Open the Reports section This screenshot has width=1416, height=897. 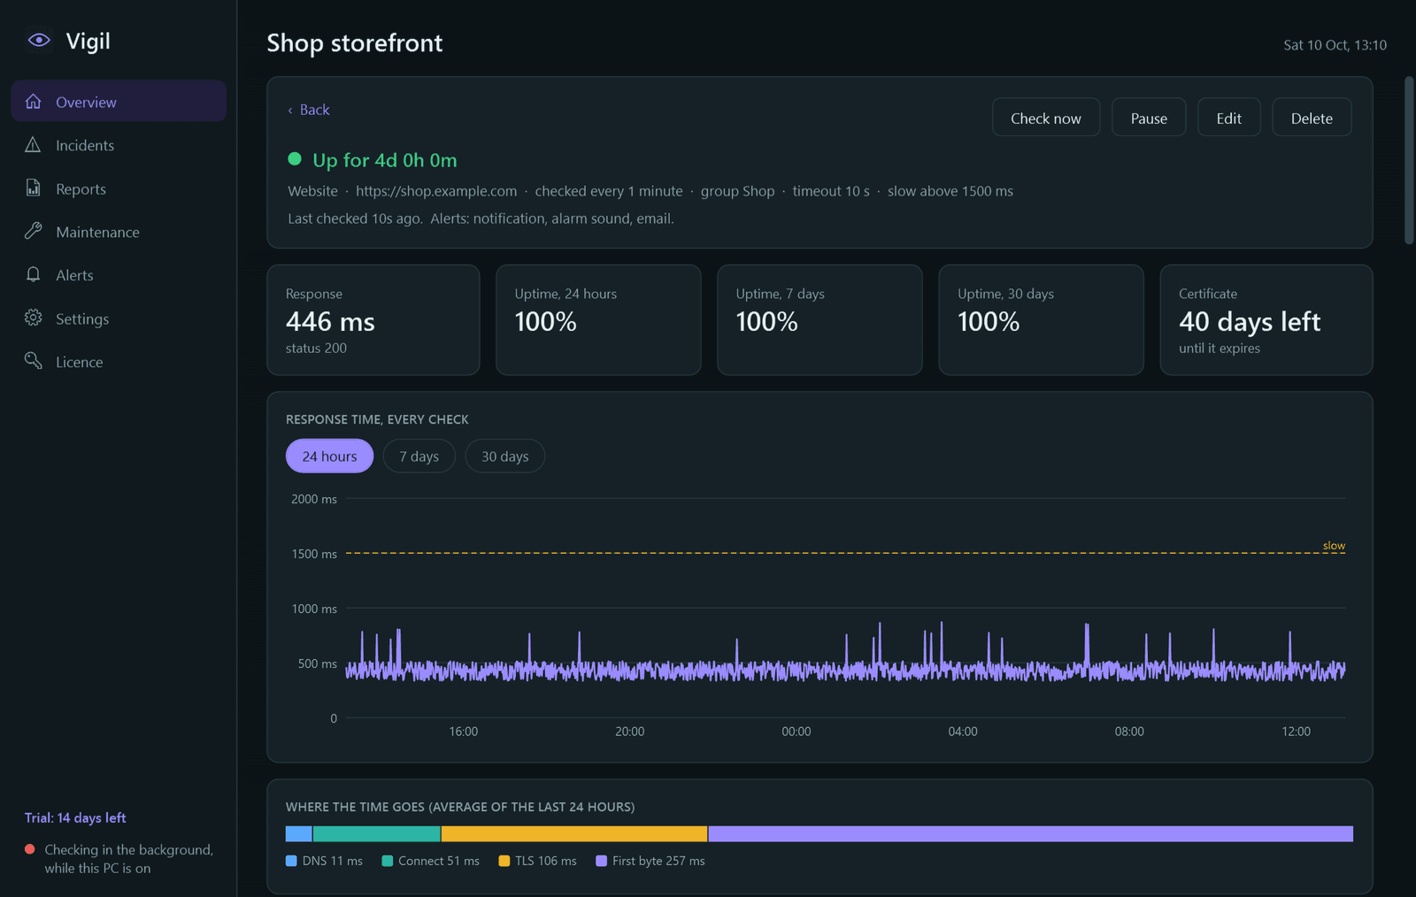tap(119, 188)
